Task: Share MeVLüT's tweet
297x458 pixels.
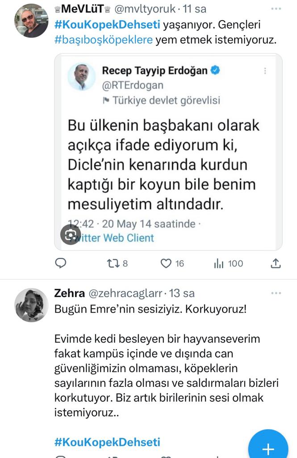Action: tap(276, 263)
